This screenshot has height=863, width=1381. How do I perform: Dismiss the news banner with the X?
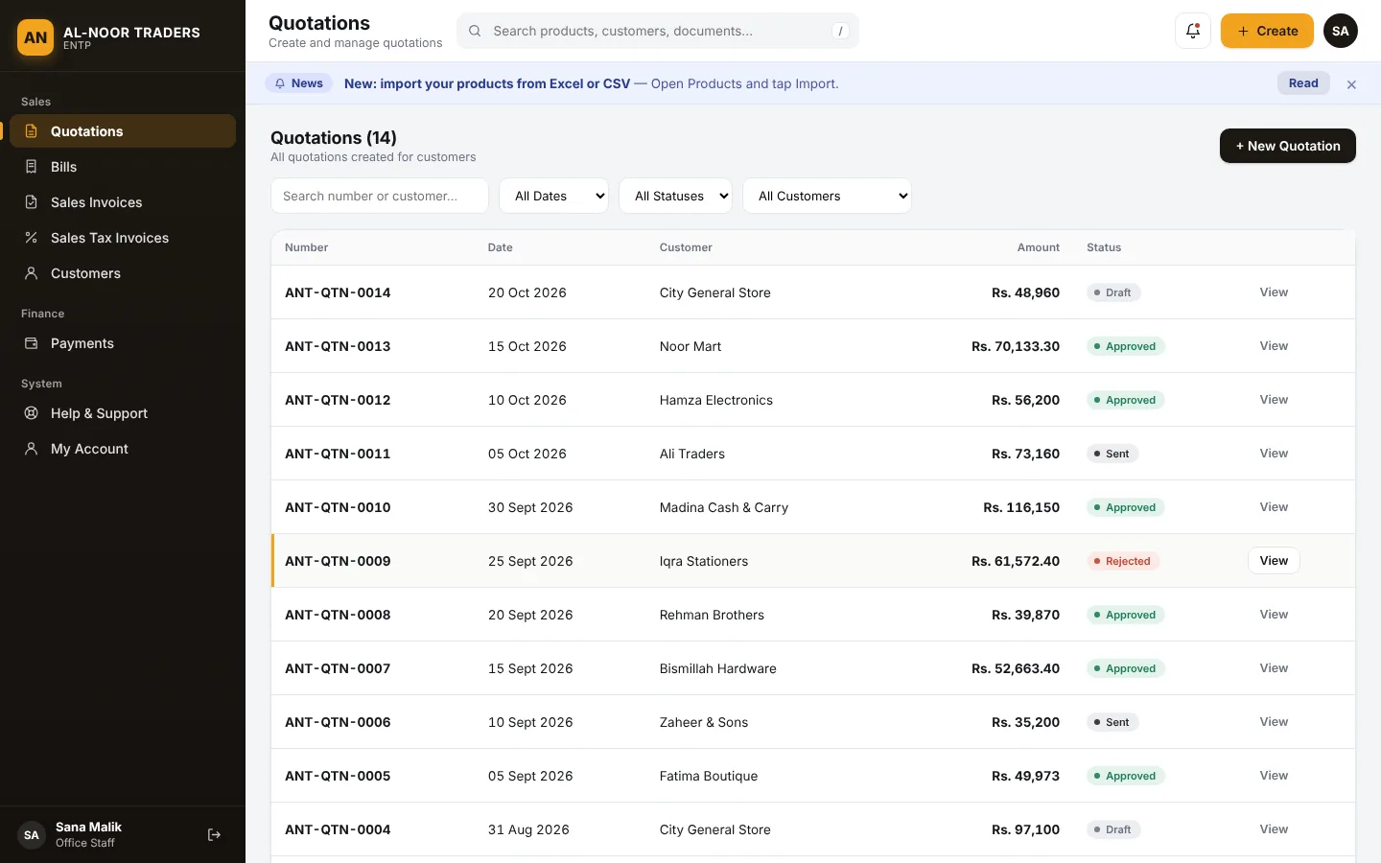[1351, 84]
